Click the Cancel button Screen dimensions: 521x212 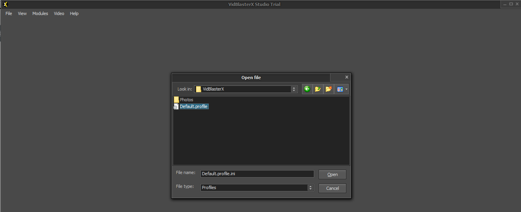click(x=332, y=188)
